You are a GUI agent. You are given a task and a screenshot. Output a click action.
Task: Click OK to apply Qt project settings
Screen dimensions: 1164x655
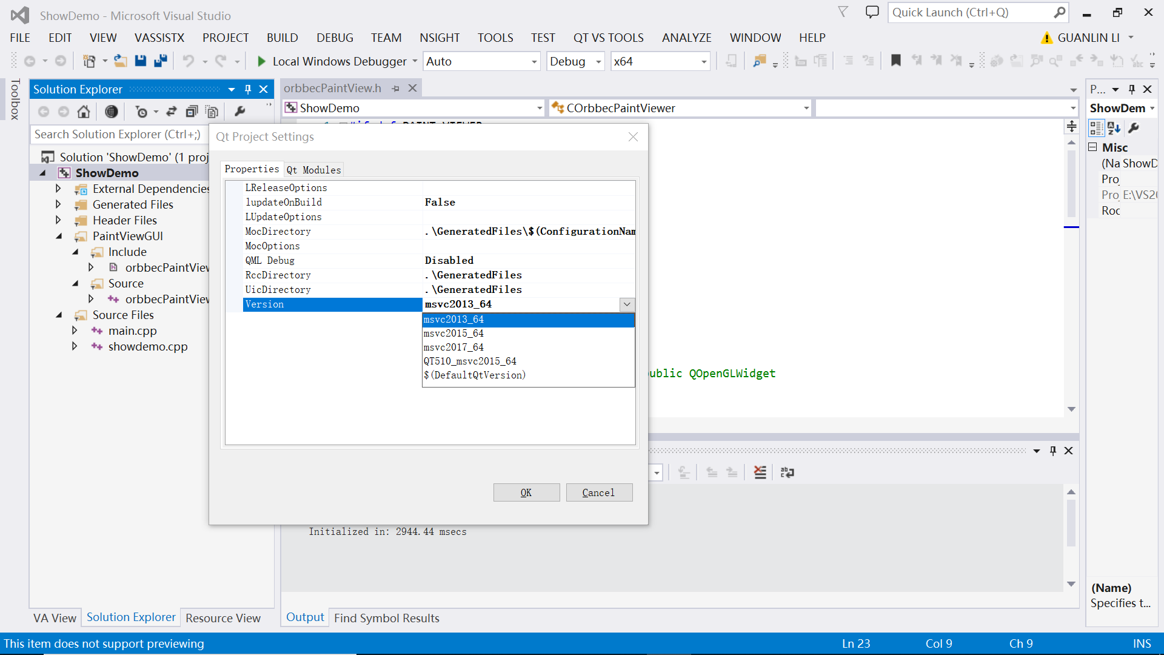point(526,492)
